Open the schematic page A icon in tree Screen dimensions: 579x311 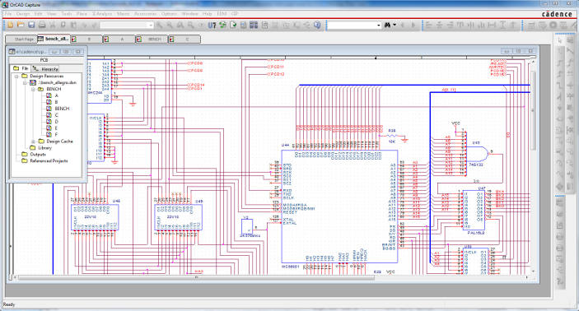tap(49, 95)
